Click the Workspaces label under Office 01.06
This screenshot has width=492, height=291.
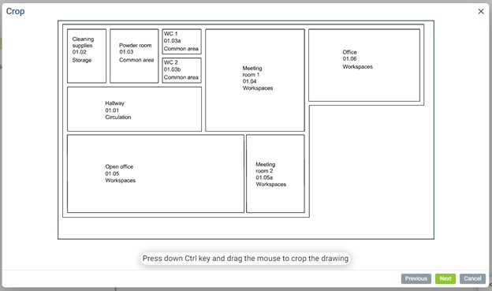tap(357, 66)
